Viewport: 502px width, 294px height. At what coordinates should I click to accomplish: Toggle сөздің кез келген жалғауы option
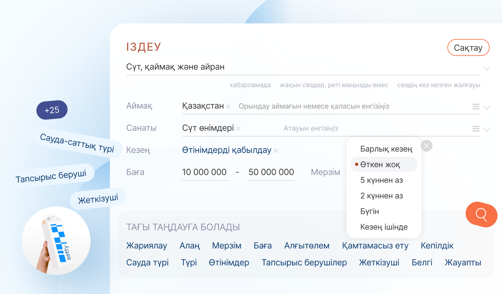[438, 85]
